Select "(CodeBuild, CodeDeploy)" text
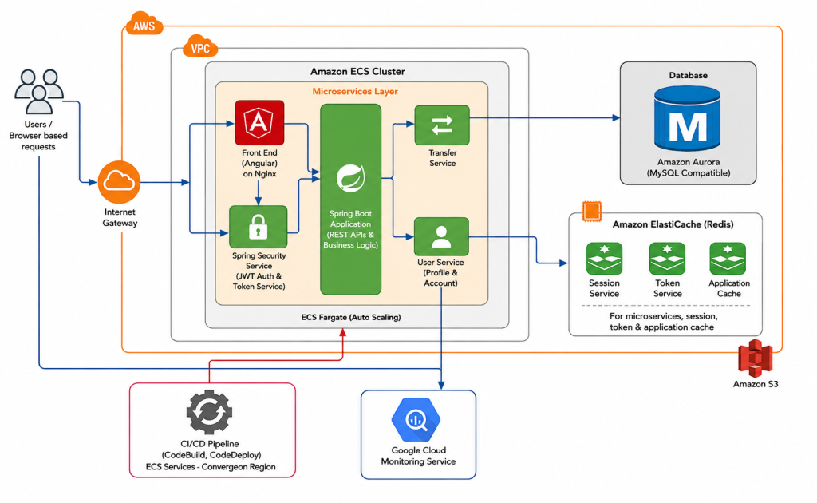The width and height of the screenshot is (817, 503). coord(211,455)
